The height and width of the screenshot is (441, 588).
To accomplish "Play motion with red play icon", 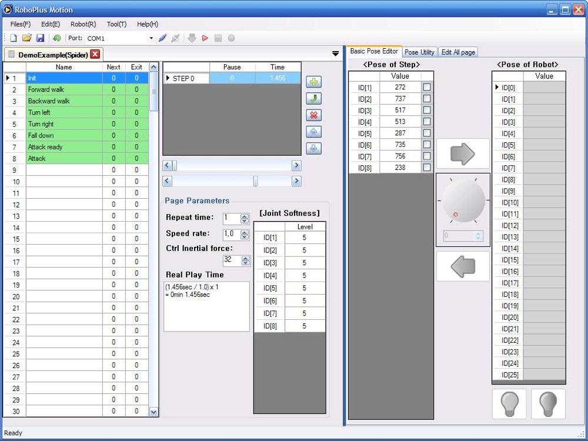I will [x=205, y=38].
